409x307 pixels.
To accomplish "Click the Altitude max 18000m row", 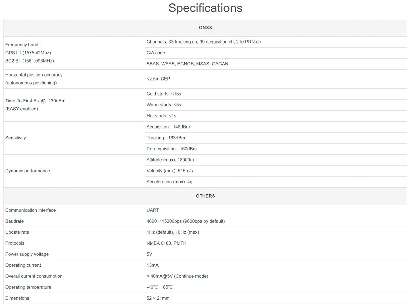I will pos(276,160).
